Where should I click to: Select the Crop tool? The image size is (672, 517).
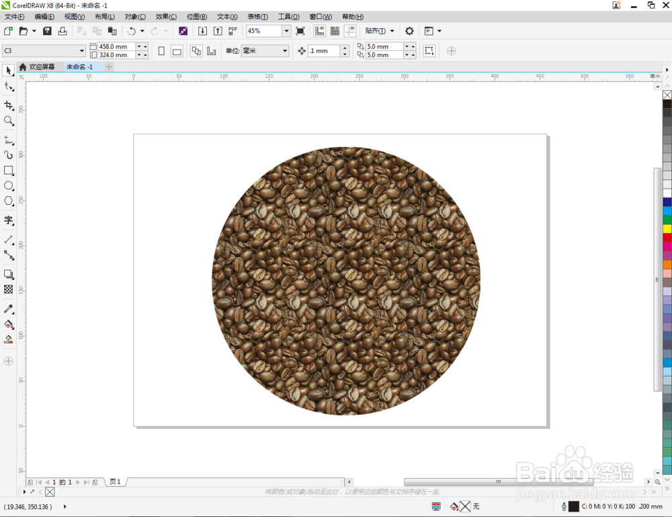(x=9, y=105)
